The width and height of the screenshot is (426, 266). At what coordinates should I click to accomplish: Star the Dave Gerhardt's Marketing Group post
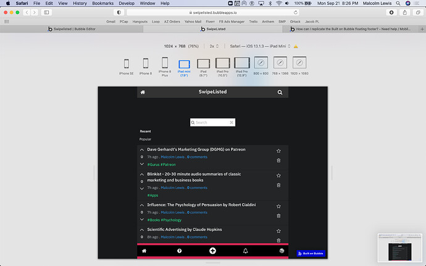278,151
